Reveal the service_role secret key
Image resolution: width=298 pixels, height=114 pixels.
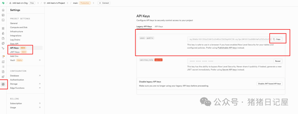(x=278, y=61)
